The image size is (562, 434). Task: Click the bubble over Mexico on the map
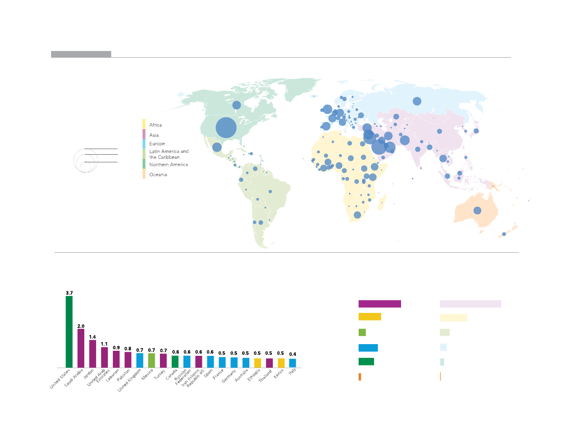tap(217, 147)
